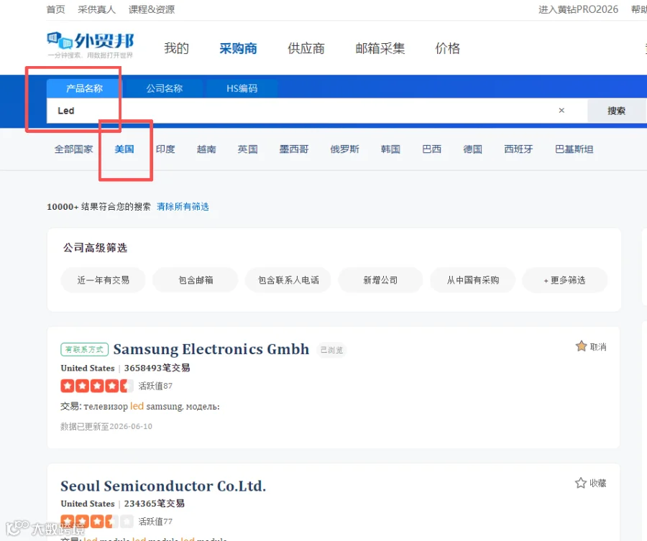This screenshot has width=647, height=541.
Task: Toggle the 新增公司 filter
Action: [x=380, y=280]
